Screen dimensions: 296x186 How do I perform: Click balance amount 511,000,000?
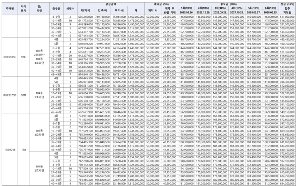tap(288, 17)
